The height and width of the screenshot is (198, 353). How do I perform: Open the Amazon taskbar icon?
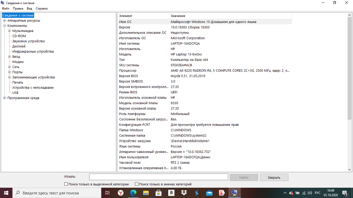click(171, 193)
